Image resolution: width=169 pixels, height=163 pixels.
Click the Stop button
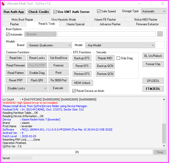coord(160,152)
